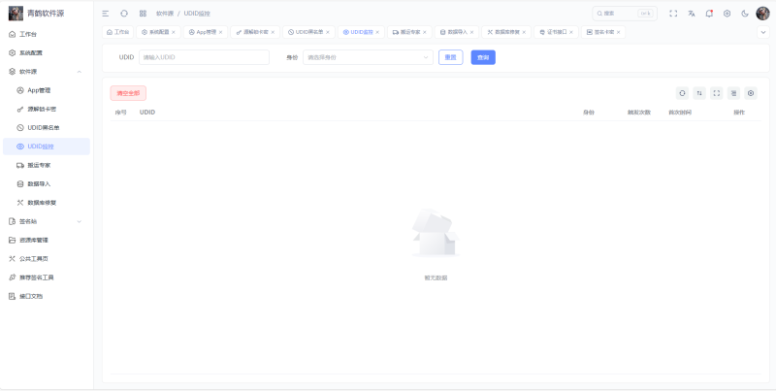The image size is (776, 391).
Task: Toggle dark mode with the moon icon
Action: [745, 14]
